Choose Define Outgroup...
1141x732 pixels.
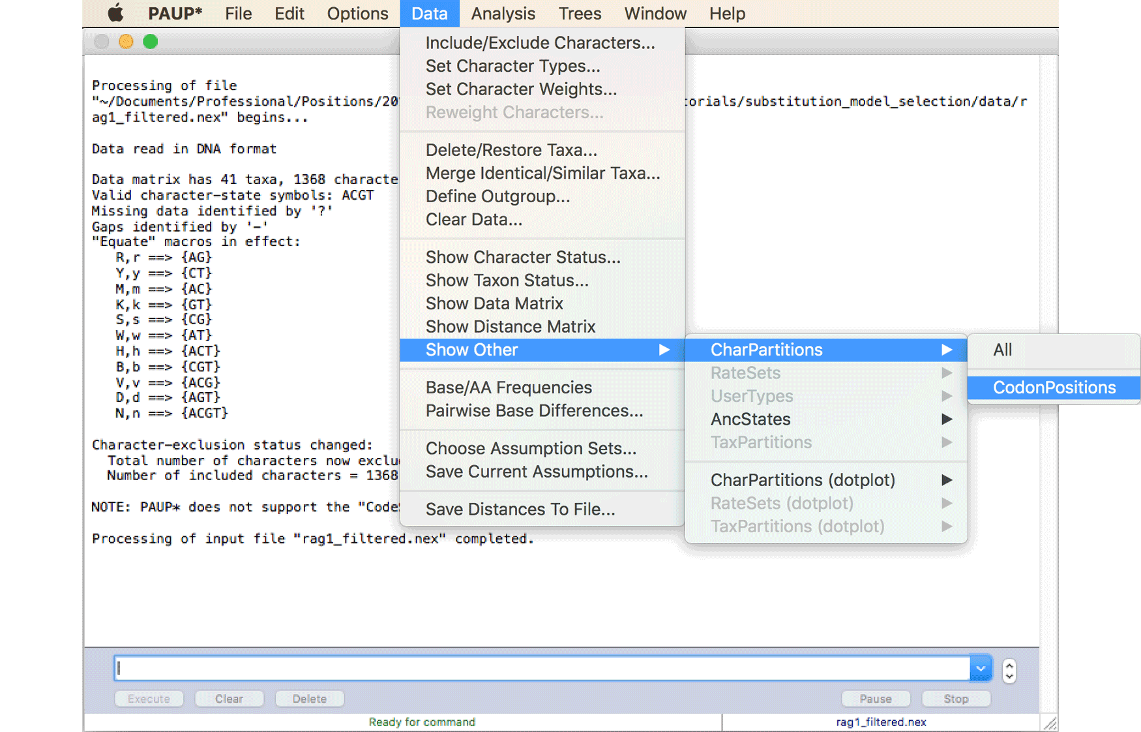click(542, 196)
